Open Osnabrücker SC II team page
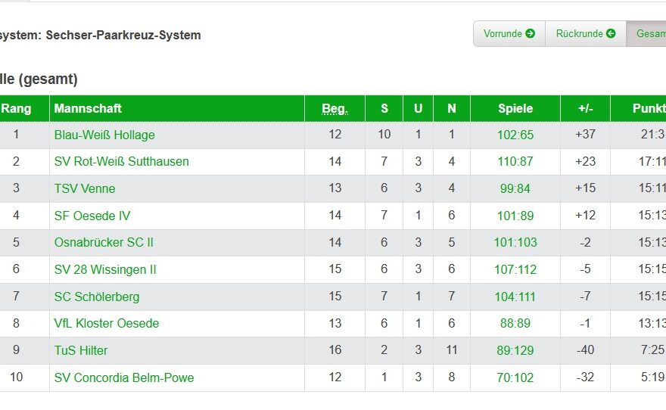This screenshot has height=410, width=666. [x=104, y=242]
